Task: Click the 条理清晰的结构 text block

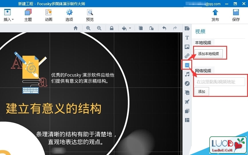Action: coord(76,138)
